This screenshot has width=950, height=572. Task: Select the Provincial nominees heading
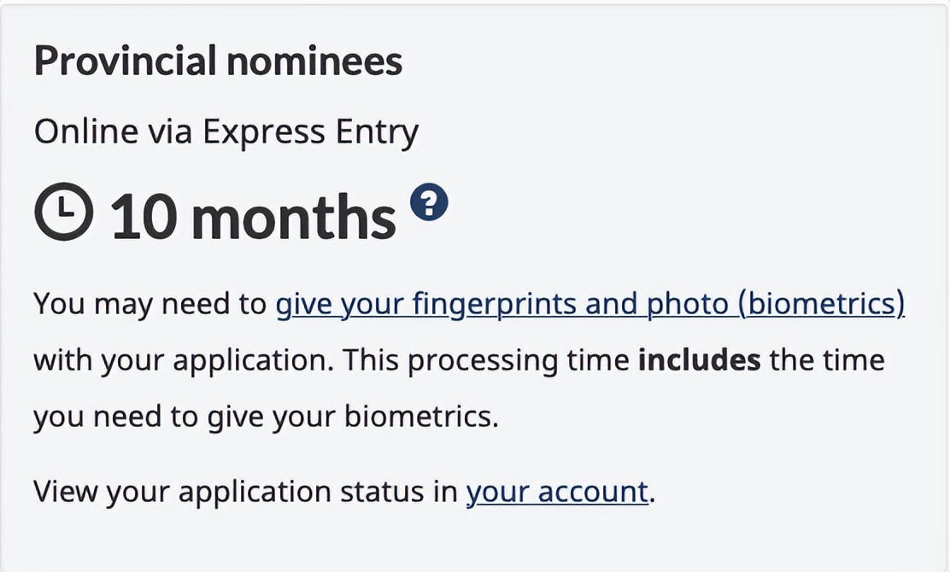[x=218, y=61]
